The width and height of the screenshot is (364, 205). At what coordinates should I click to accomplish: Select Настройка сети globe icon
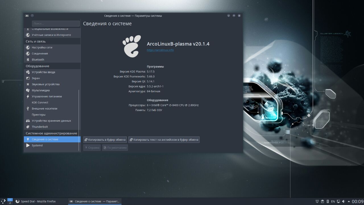28,48
